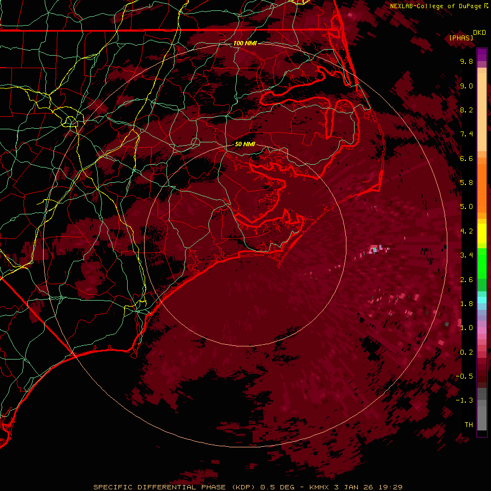Click the 0.2 value on color scale
Screen dimensions: 491x491
pos(466,352)
